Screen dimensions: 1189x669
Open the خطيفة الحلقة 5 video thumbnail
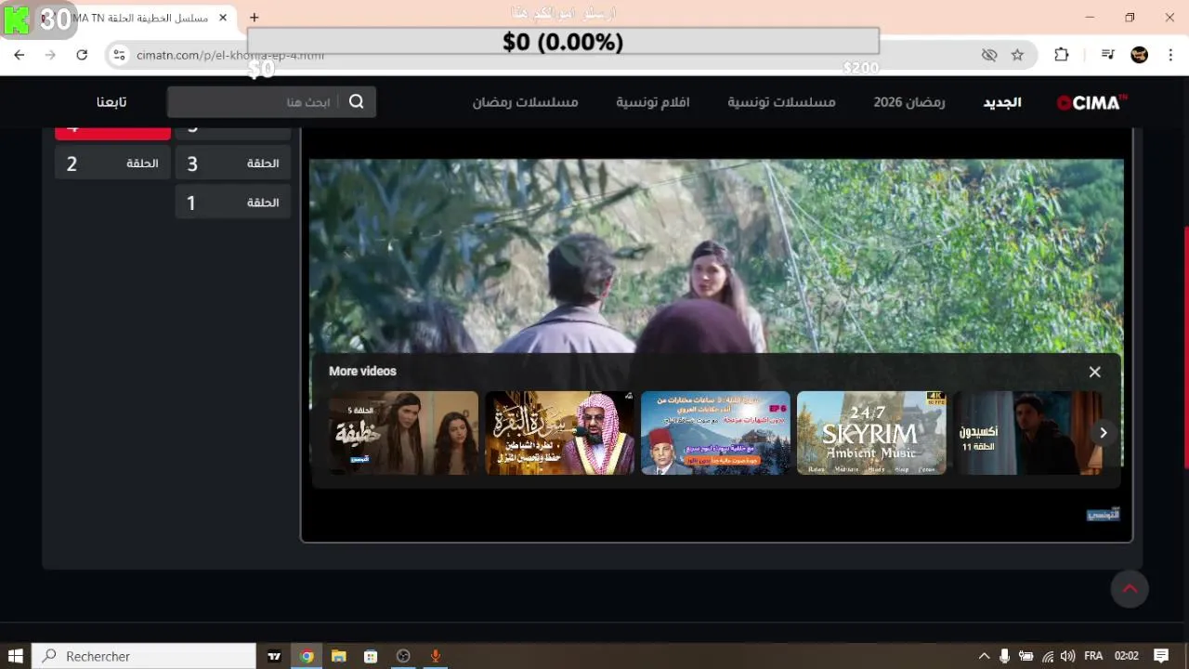point(404,433)
